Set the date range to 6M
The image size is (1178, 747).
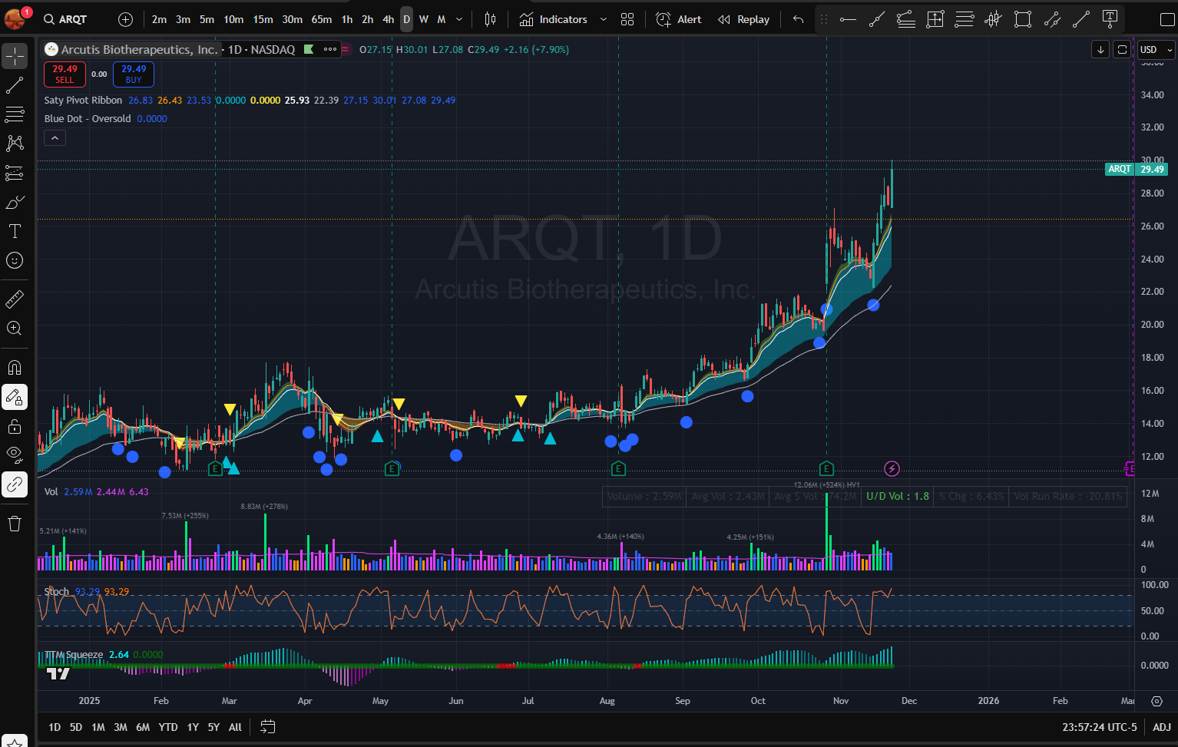pos(143,727)
